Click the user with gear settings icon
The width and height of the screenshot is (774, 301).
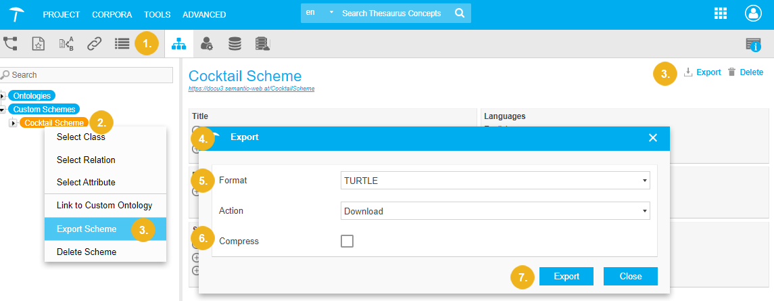click(207, 44)
